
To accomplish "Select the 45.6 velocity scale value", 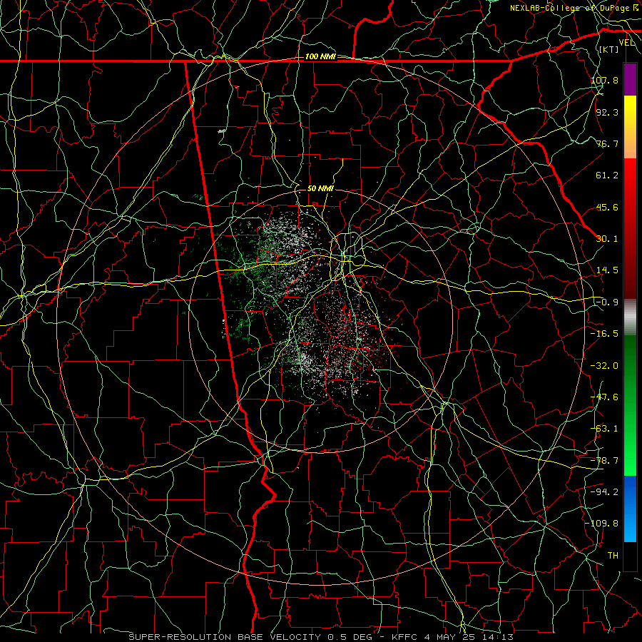I will (607, 207).
